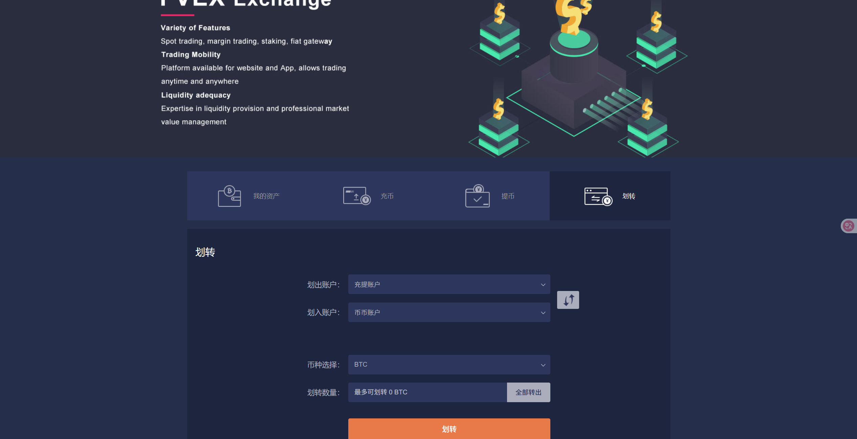The image size is (857, 439).
Task: Swap accounts with the up-down arrows icon
Action: 568,300
